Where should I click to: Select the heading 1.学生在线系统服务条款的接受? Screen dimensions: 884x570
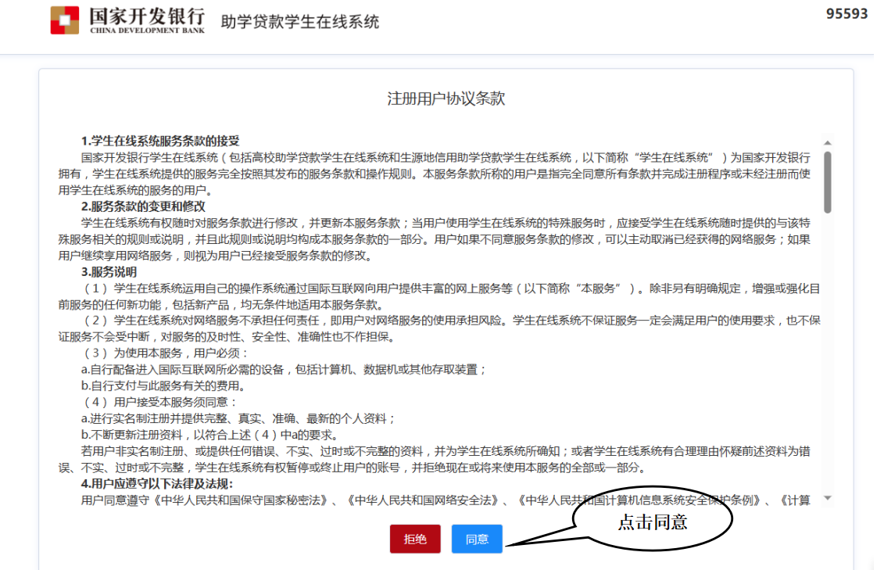click(x=160, y=141)
